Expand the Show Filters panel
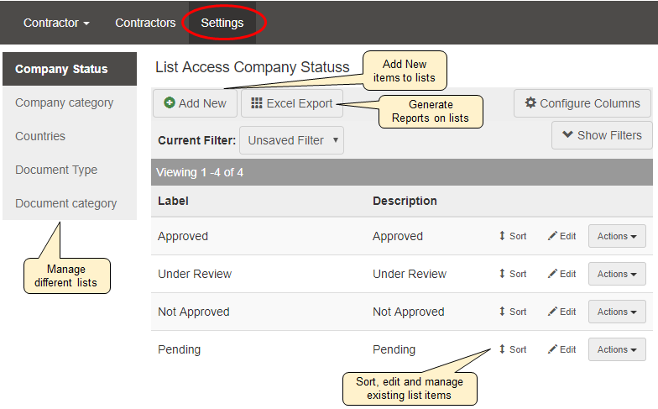The height and width of the screenshot is (409, 658). (602, 135)
